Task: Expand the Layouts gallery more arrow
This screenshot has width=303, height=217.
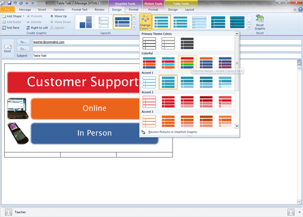Action: (134, 27)
